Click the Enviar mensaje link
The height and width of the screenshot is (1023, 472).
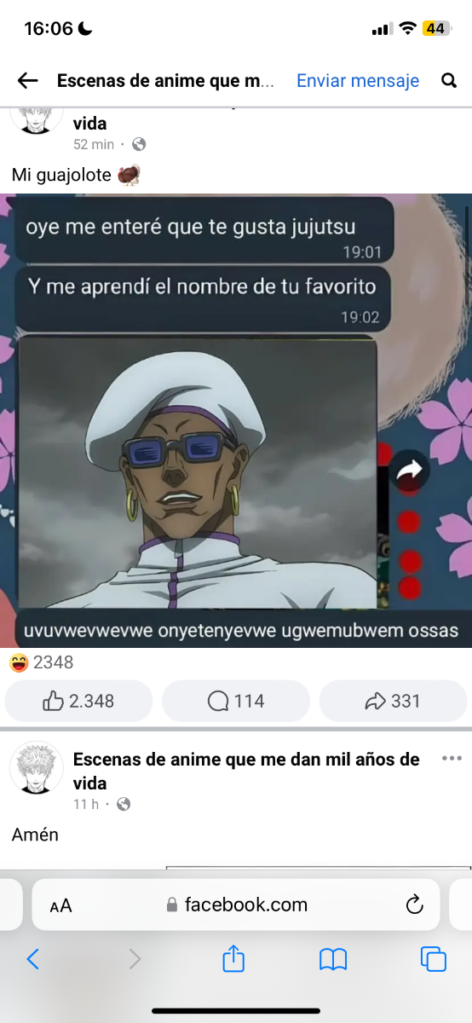pos(358,81)
